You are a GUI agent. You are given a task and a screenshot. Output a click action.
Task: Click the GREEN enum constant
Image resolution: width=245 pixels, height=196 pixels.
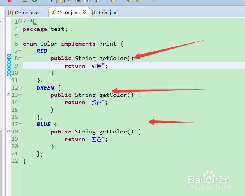(x=45, y=88)
